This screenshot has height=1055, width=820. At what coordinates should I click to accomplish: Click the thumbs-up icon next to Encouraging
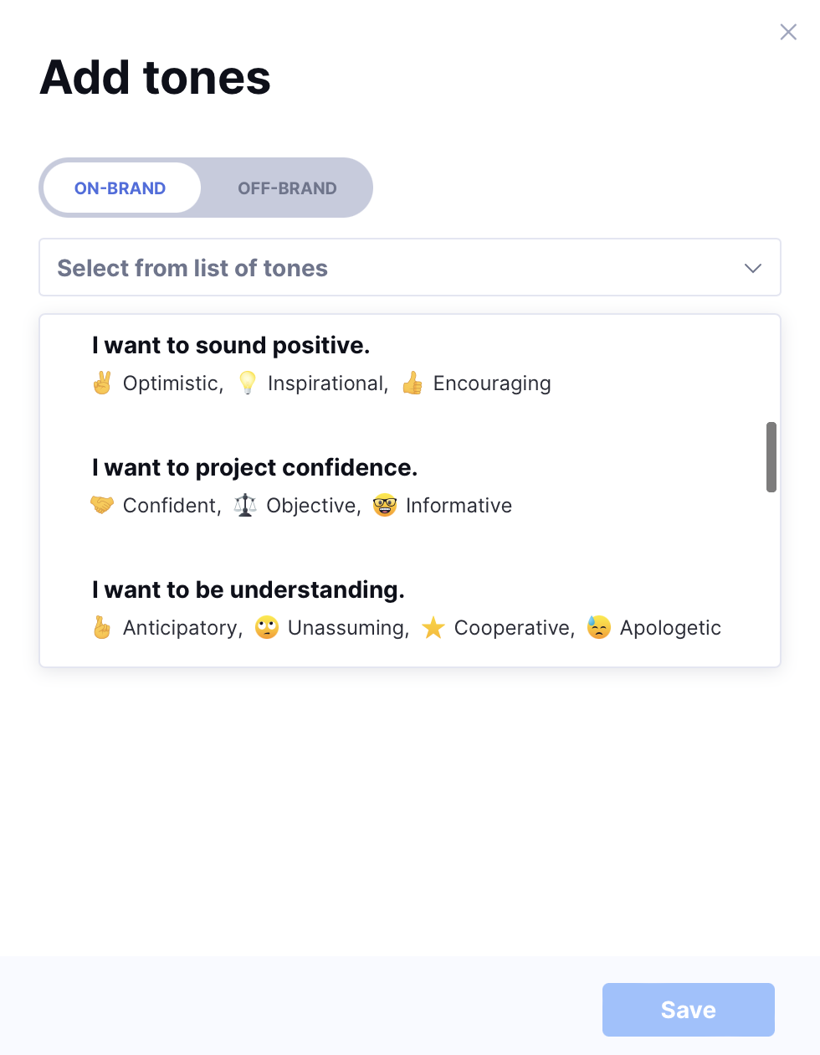(x=412, y=383)
